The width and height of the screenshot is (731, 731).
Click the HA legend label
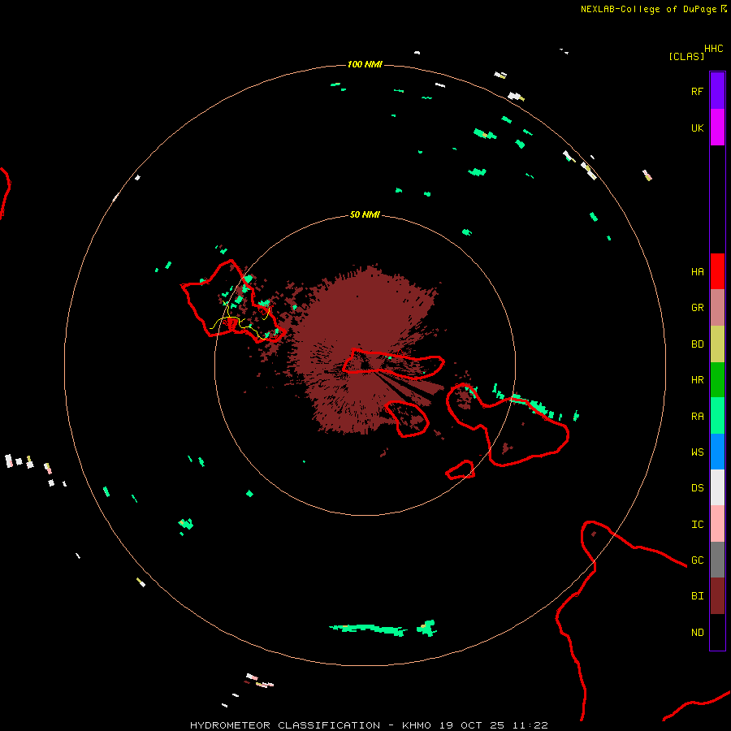click(697, 271)
